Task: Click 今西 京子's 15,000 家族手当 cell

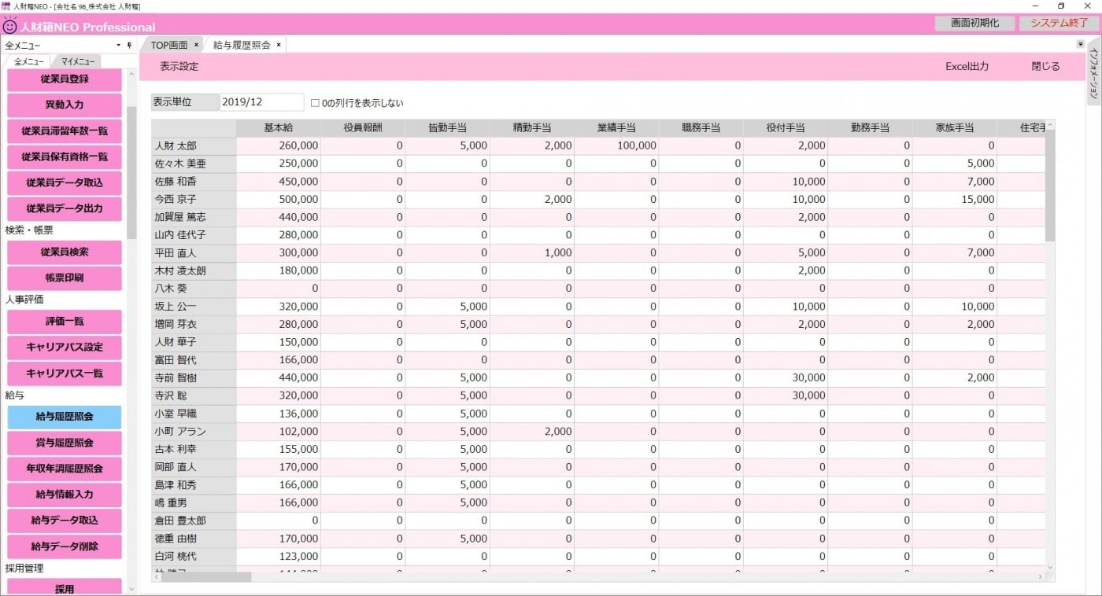Action: (955, 200)
